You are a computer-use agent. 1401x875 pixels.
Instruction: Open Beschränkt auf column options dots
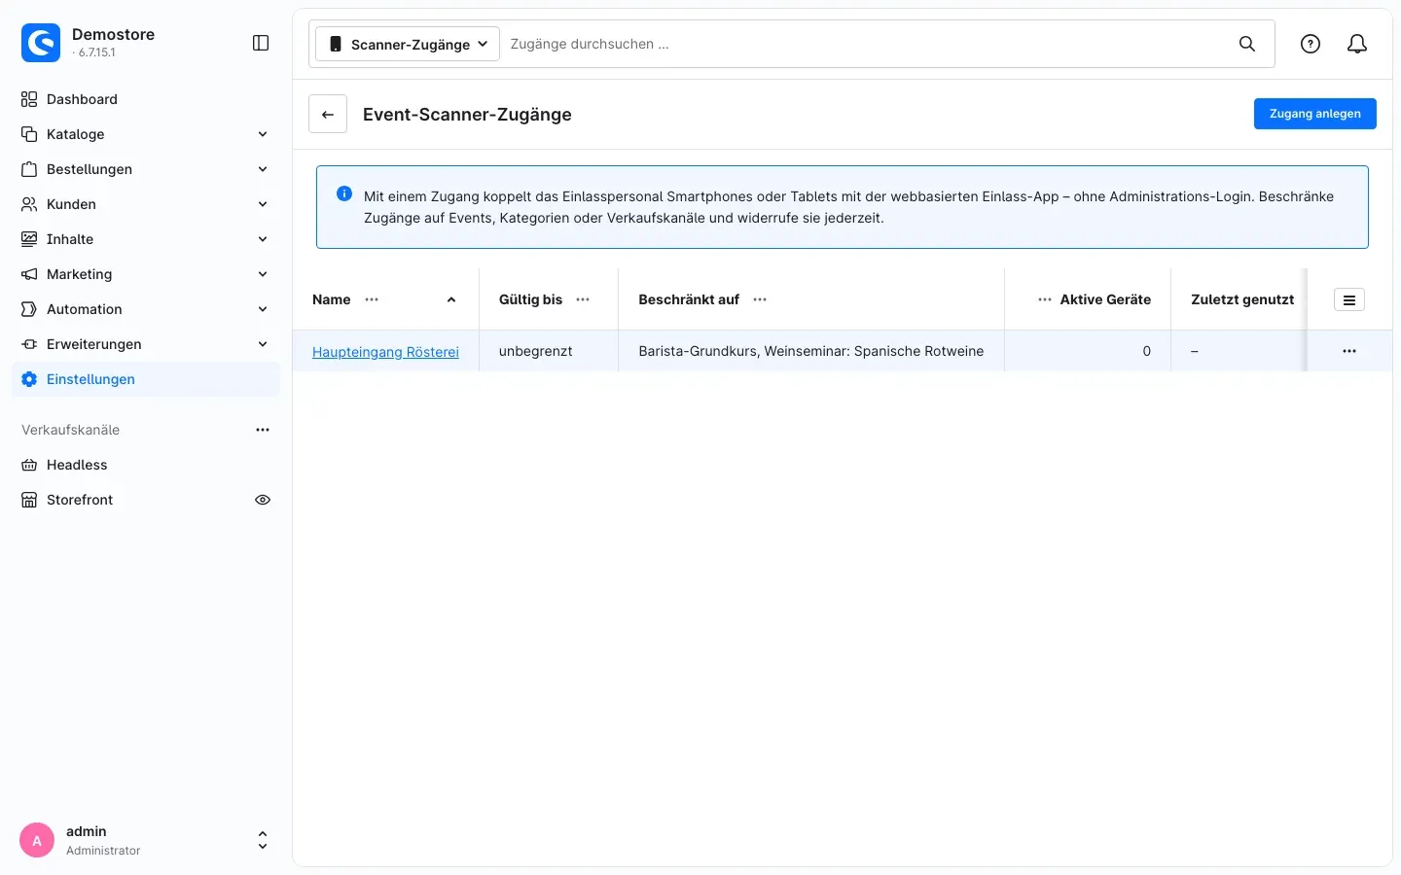click(x=760, y=299)
